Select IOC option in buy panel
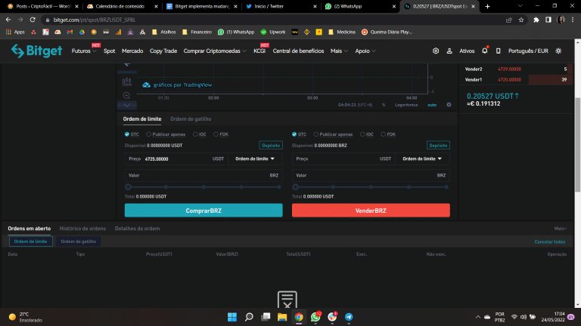581x326 pixels. (x=200, y=134)
